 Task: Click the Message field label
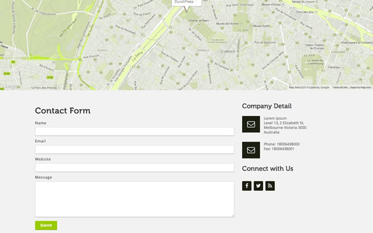[x=44, y=177]
